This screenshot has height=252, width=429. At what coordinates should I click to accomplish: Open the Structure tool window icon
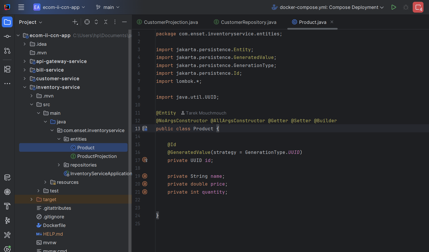pos(7,69)
